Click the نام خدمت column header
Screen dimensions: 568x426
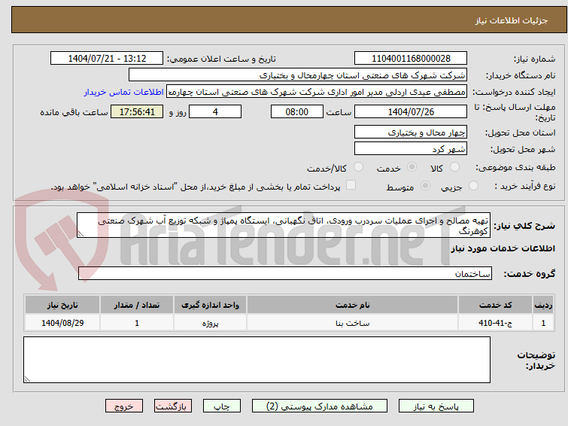353,305
